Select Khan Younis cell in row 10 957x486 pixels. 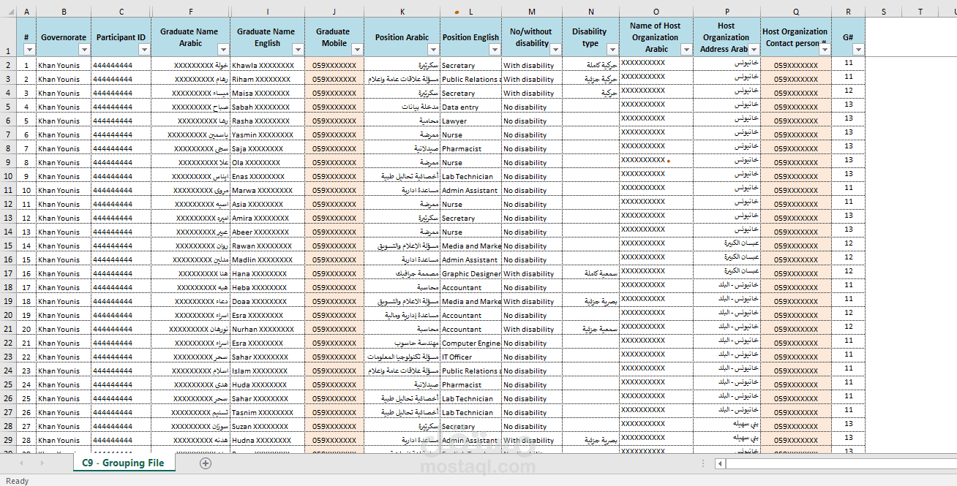(x=64, y=176)
